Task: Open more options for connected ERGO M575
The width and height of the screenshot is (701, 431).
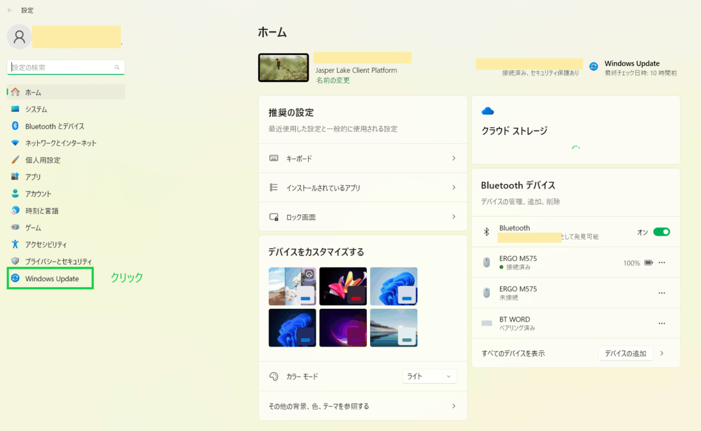Action: 662,263
